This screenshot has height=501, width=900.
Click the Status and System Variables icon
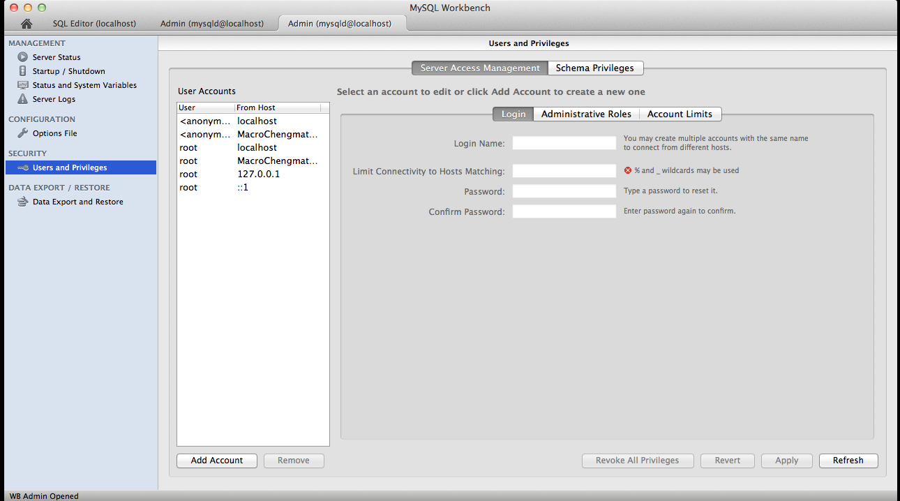(x=23, y=85)
